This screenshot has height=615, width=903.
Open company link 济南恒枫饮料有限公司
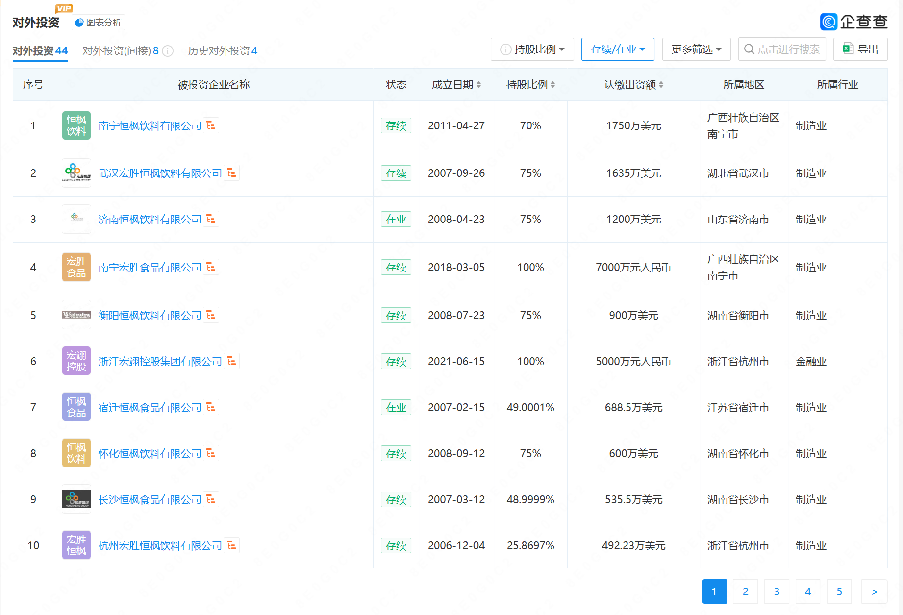150,220
